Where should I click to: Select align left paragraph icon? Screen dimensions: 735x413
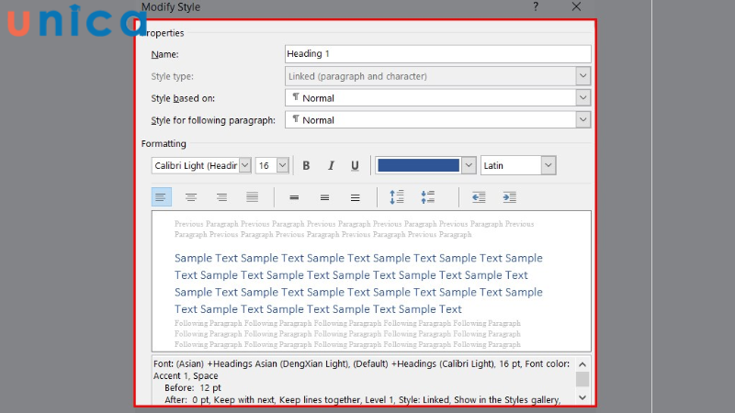coord(161,197)
